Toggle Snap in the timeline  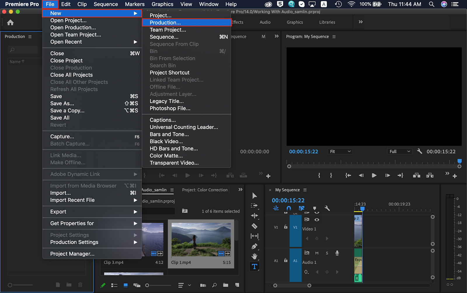tap(289, 208)
